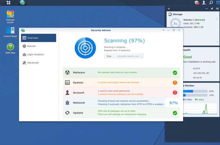
Task: Click 'DSM and all packages are up-to-date'
Action: click(x=117, y=111)
